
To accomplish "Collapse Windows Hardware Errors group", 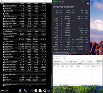I will click(1, 84).
